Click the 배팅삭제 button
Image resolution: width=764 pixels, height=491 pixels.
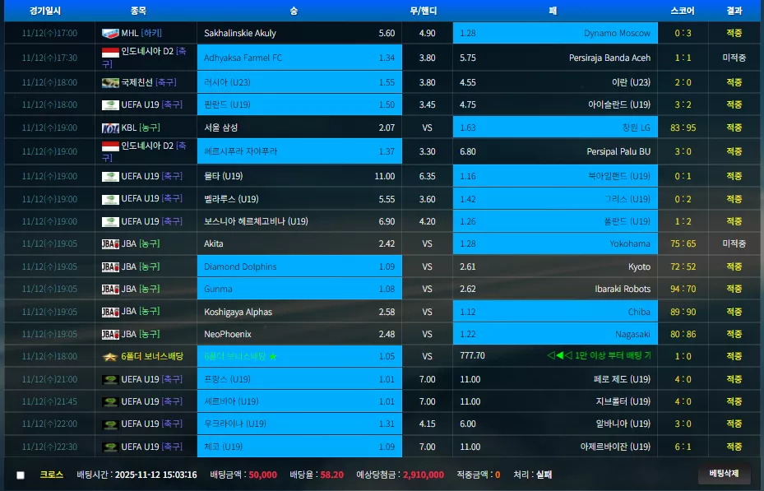724,474
